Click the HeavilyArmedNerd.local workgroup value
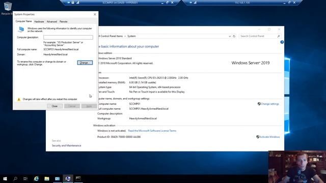 point(143,118)
